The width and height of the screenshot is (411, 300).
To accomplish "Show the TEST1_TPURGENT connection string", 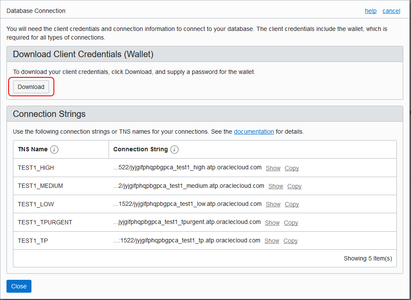I will pyautogui.click(x=272, y=223).
